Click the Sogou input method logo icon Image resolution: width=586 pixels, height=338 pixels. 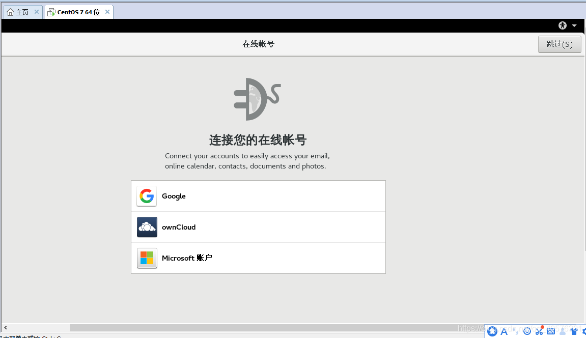[492, 331]
